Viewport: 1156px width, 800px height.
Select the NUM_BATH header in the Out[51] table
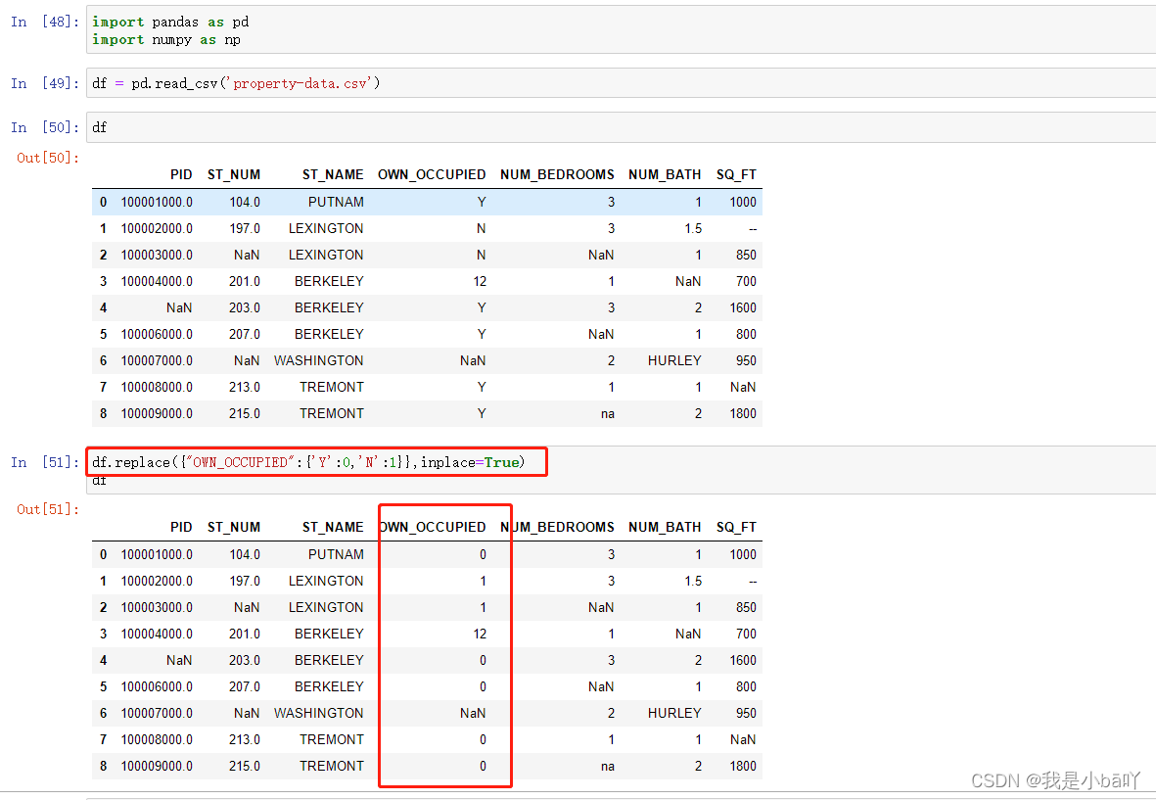(x=665, y=527)
